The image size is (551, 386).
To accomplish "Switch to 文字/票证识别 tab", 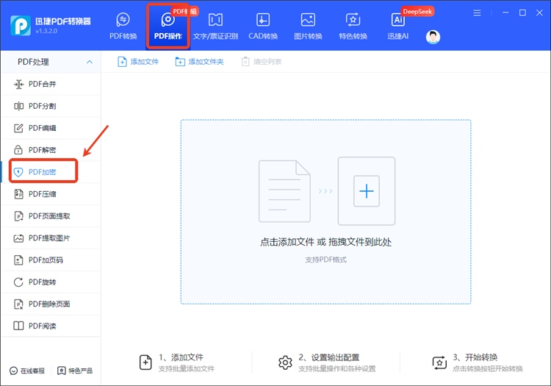I will tap(215, 26).
